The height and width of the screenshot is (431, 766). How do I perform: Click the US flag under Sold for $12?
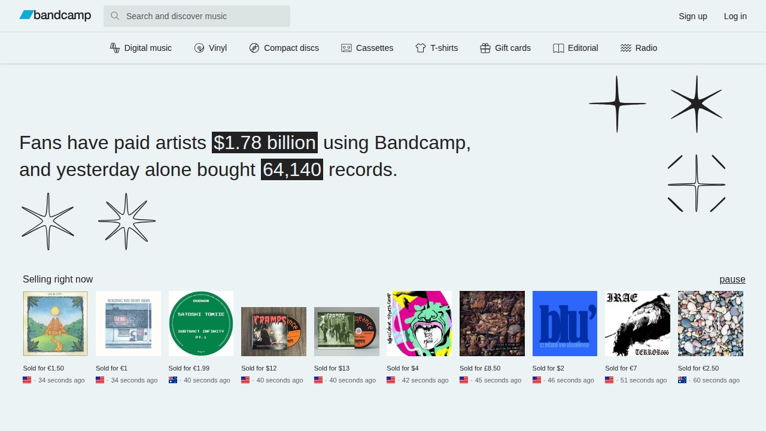click(x=245, y=380)
